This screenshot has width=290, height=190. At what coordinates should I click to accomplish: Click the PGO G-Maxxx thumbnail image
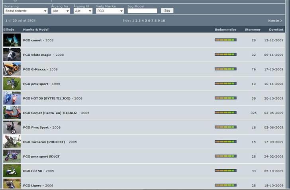click(x=12, y=69)
